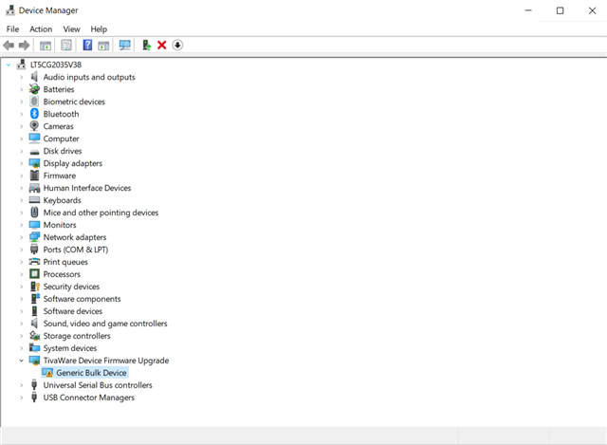Click the Display adapters icon

tap(34, 163)
